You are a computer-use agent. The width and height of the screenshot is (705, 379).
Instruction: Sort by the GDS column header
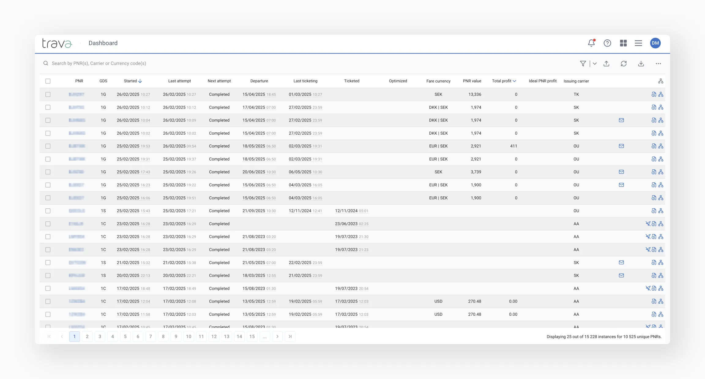pos(103,81)
